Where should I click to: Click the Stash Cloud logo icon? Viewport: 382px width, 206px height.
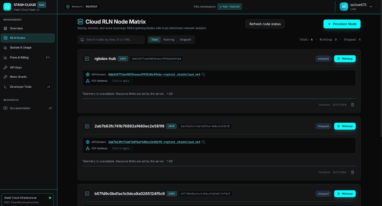[x=7, y=7]
